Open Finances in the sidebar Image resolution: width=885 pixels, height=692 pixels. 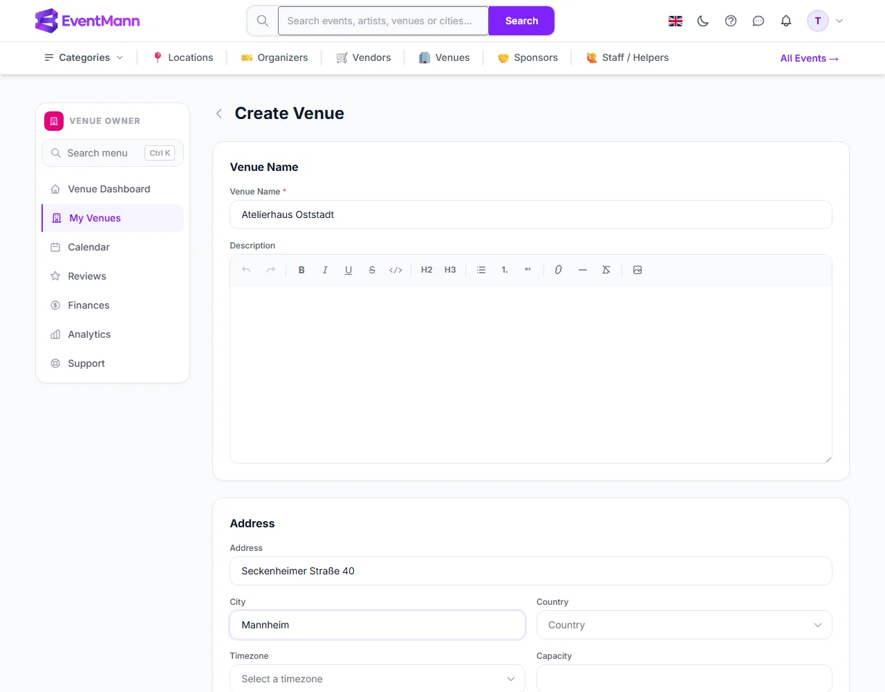tap(113, 305)
